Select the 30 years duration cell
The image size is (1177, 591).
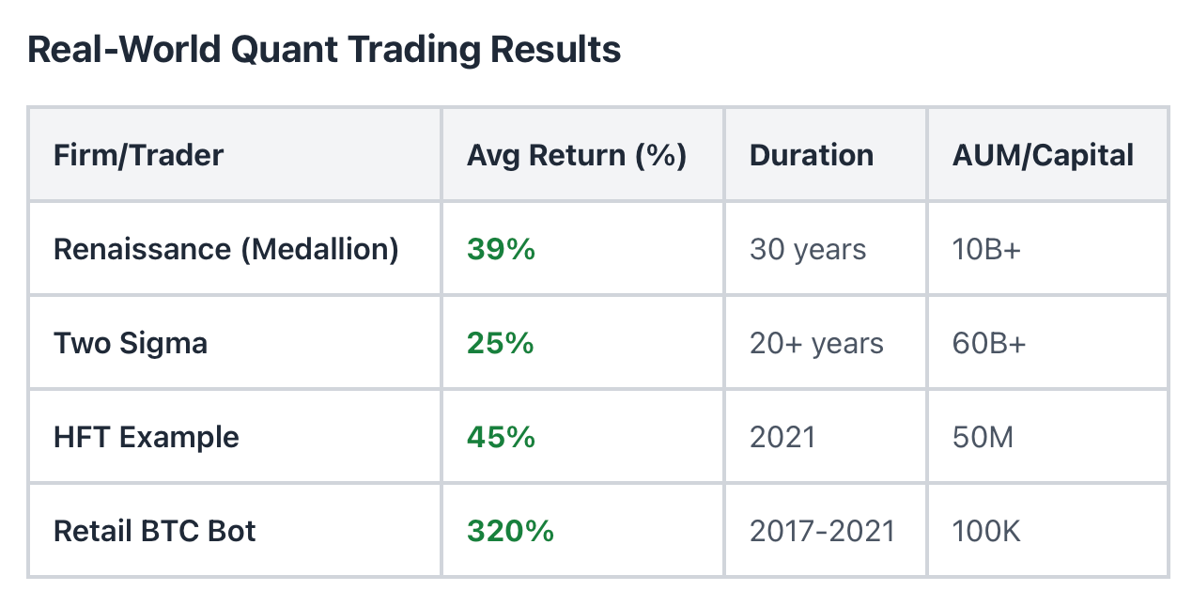[808, 249]
